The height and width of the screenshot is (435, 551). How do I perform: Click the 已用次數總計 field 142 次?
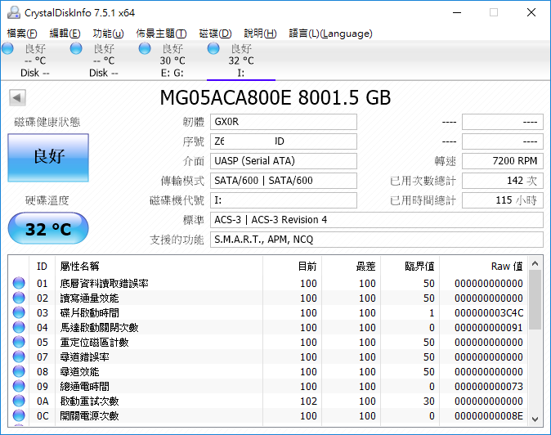coord(503,181)
